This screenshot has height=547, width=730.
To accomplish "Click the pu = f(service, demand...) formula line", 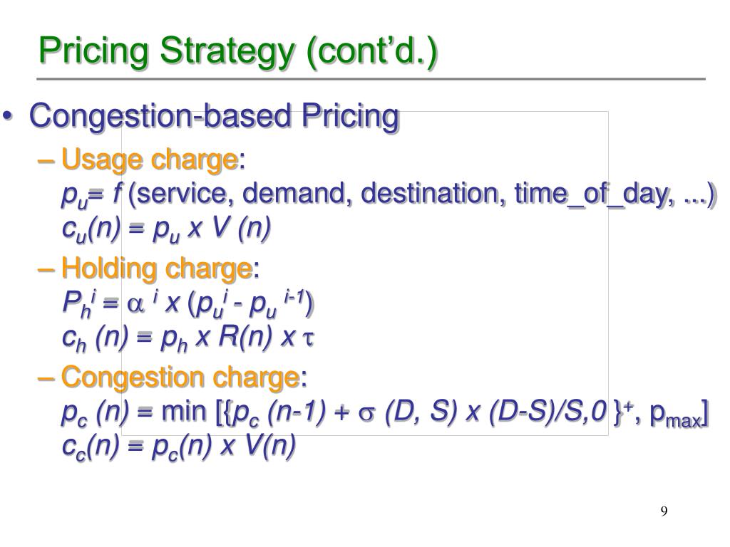I will pyautogui.click(x=389, y=194).
